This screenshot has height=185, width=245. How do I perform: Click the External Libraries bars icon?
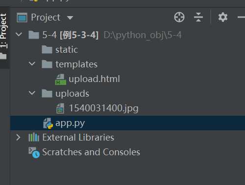coord(34,137)
